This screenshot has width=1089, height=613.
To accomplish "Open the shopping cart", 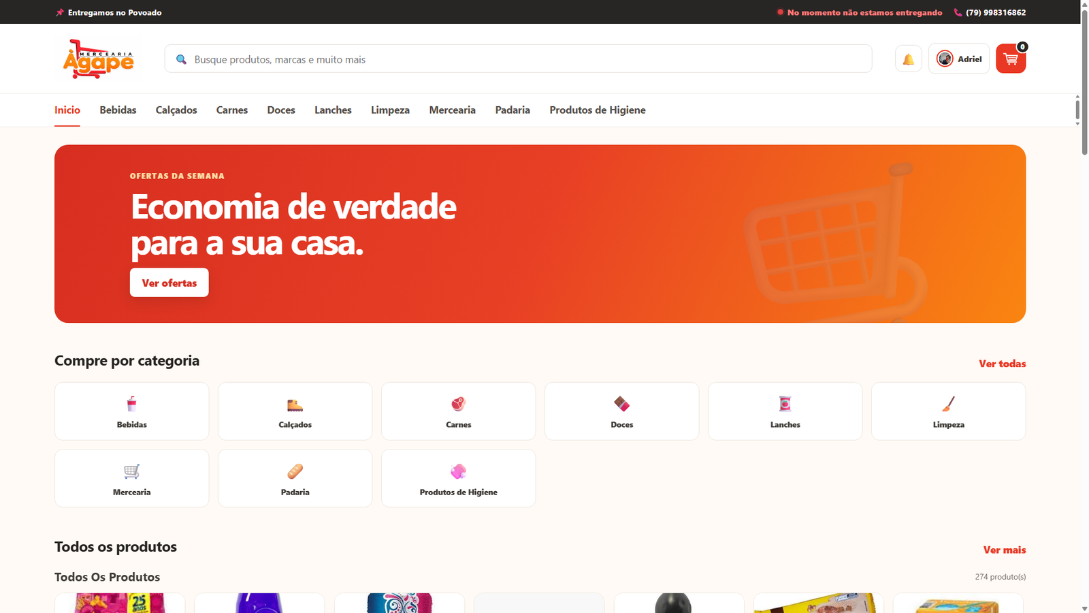I will tap(1010, 59).
